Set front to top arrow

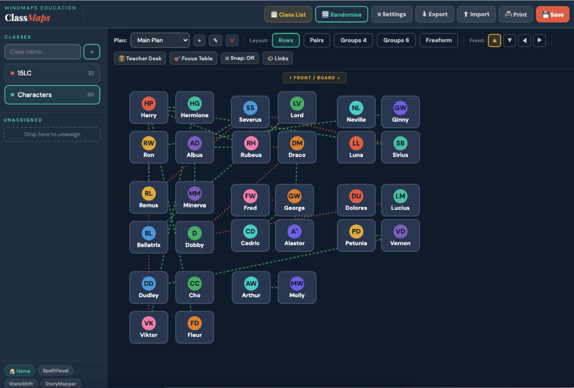(x=494, y=40)
